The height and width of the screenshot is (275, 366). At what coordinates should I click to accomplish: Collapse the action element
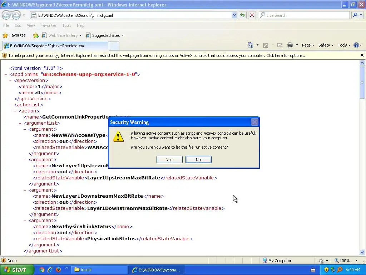click(x=15, y=111)
